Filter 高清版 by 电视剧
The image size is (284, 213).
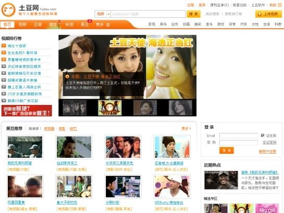(x=49, y=129)
